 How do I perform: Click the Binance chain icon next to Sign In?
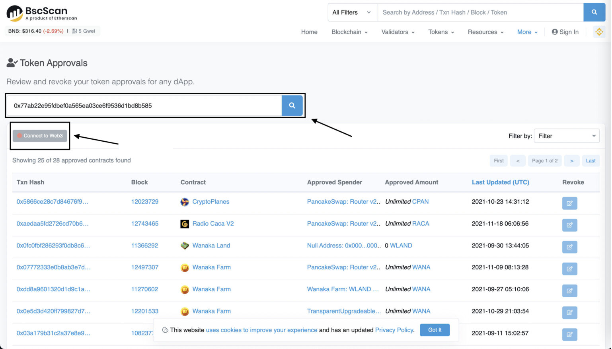pos(599,32)
